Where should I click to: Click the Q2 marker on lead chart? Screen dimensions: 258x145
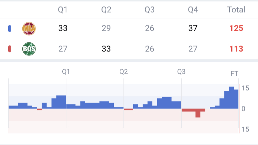[x=123, y=72]
